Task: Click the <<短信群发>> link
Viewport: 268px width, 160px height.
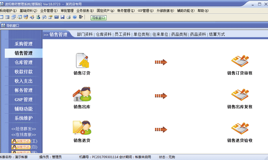Action: click(x=24, y=129)
